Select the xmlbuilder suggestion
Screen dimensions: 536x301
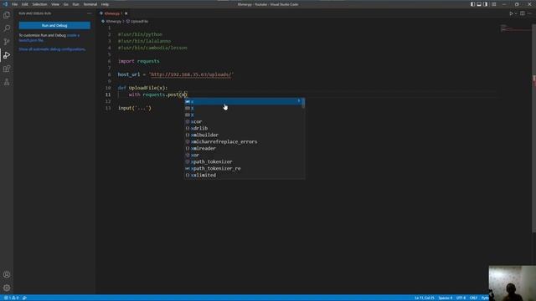tap(245, 135)
